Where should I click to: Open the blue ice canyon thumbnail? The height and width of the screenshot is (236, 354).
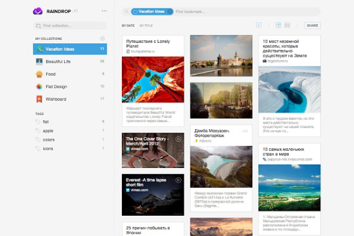point(289,89)
